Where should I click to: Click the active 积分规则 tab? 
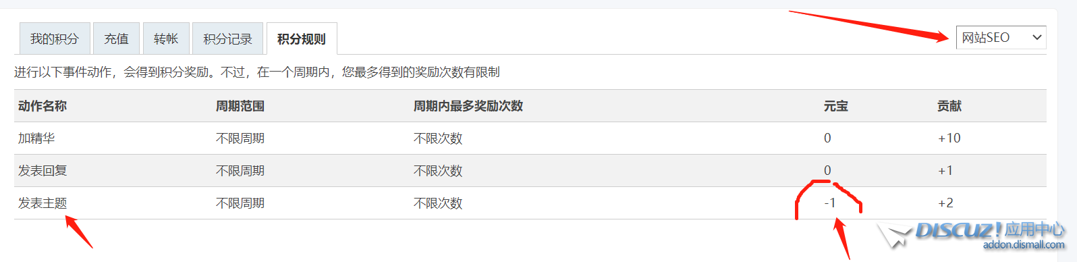302,38
